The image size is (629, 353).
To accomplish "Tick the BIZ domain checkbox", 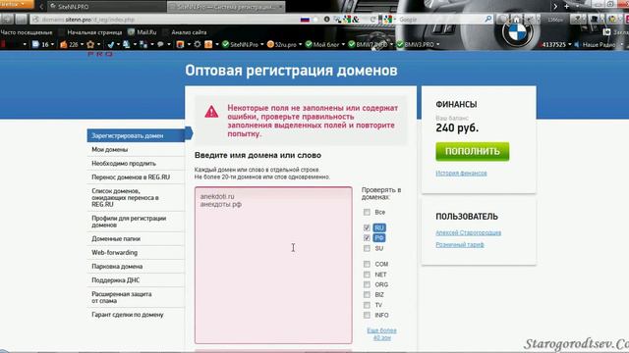I will [x=367, y=294].
